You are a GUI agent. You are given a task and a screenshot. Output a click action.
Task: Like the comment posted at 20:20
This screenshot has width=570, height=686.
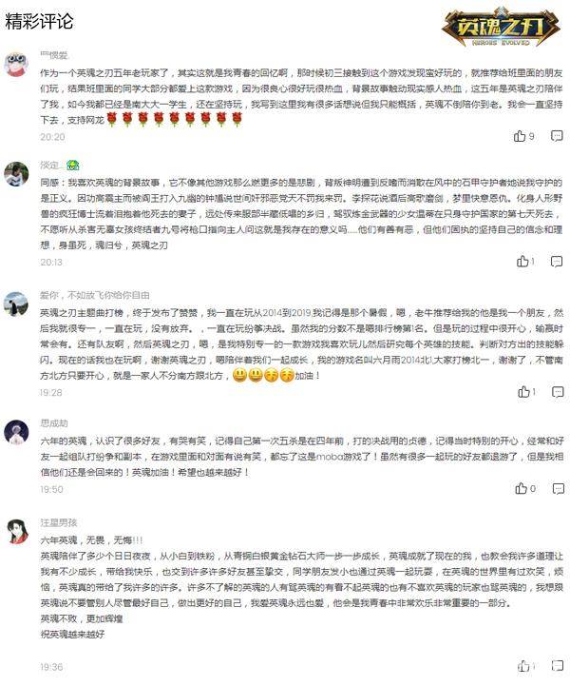click(x=520, y=136)
